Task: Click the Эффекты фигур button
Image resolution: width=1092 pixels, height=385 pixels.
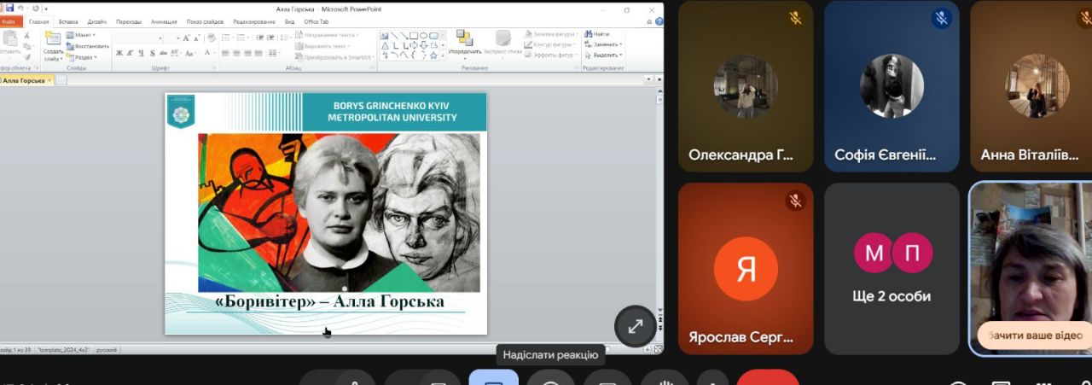Action: click(x=551, y=55)
